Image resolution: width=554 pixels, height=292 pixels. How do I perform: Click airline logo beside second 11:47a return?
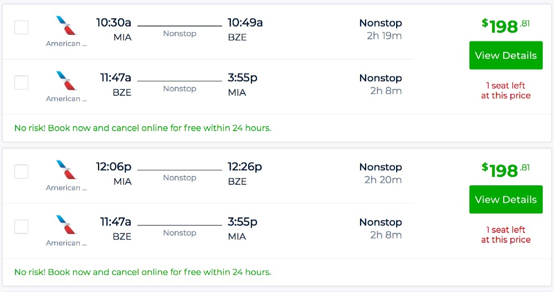(66, 225)
